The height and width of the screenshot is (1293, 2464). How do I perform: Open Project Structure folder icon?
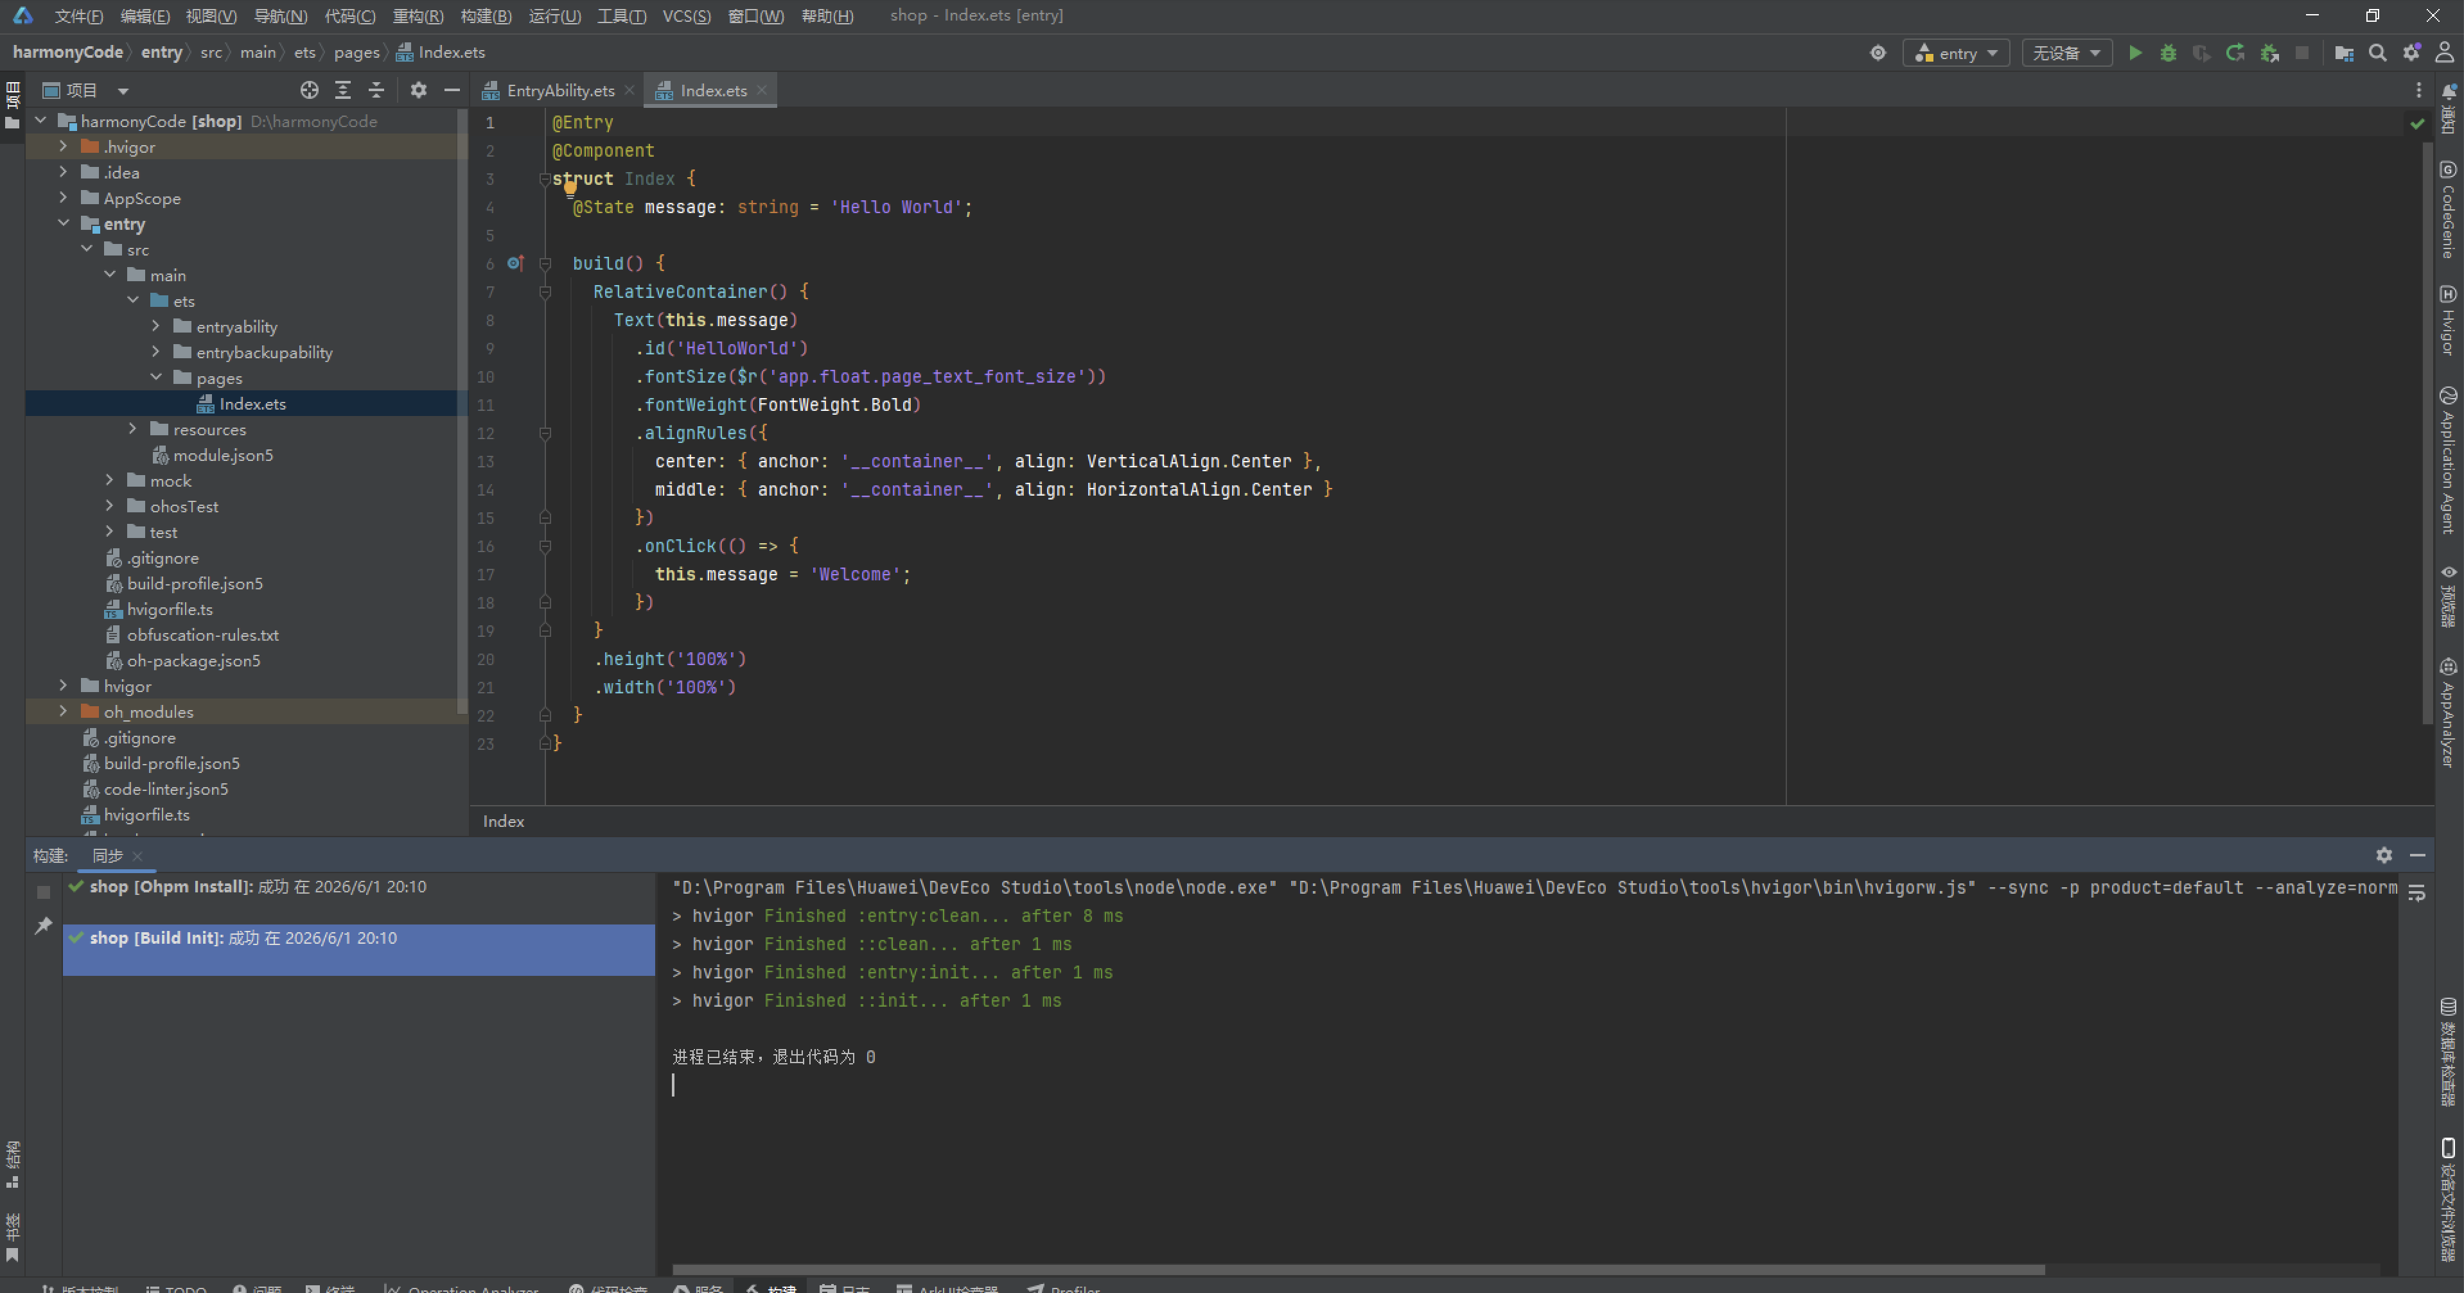[x=2343, y=53]
